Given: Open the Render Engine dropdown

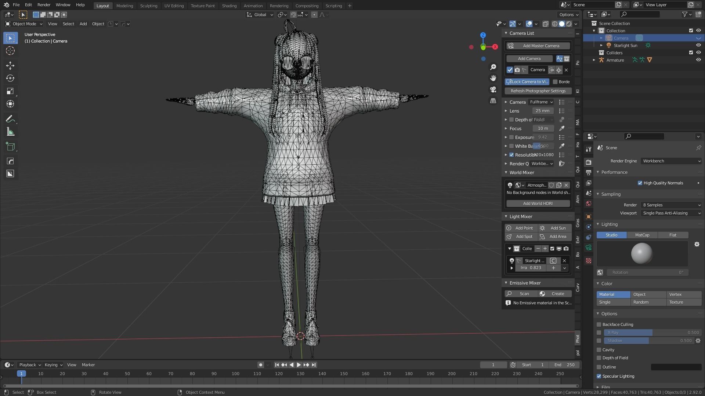Looking at the screenshot, I should (671, 161).
